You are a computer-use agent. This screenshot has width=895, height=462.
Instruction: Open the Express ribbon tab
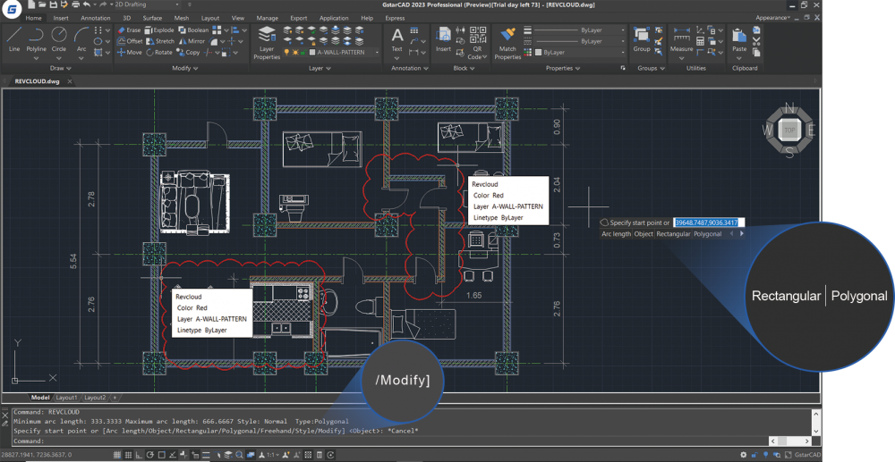395,18
